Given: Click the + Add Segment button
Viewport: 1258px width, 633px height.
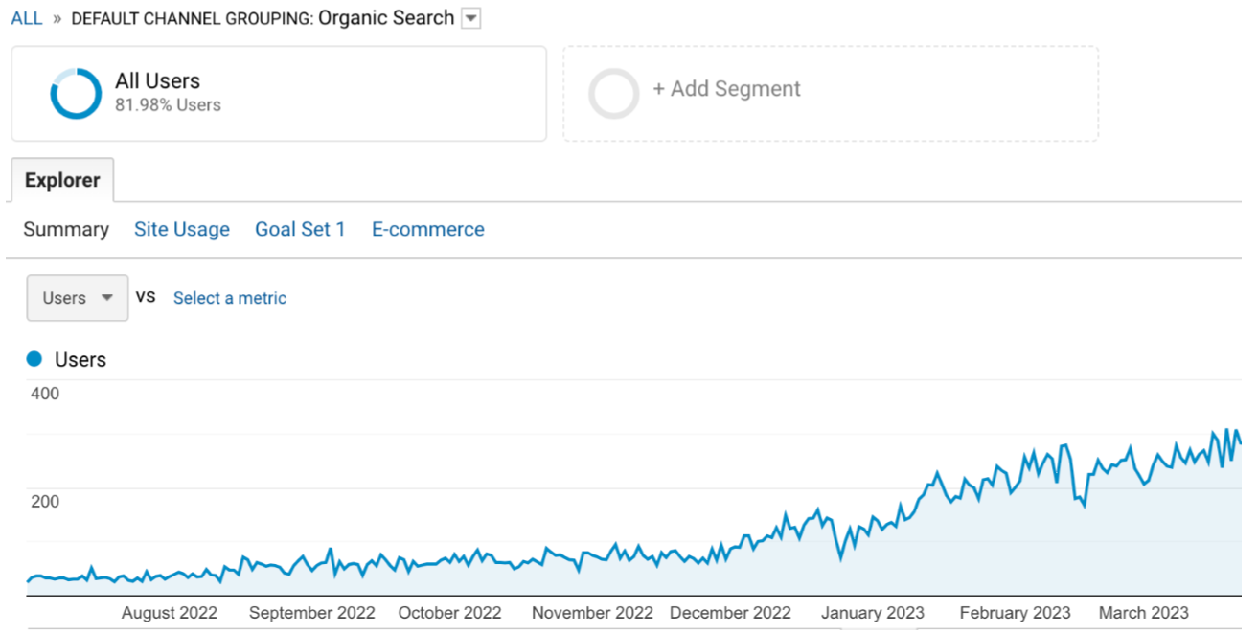Looking at the screenshot, I should pyautogui.click(x=726, y=89).
